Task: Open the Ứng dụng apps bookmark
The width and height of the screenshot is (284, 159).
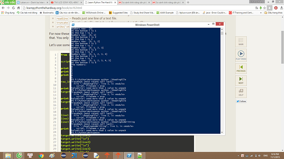Action: click(8, 13)
